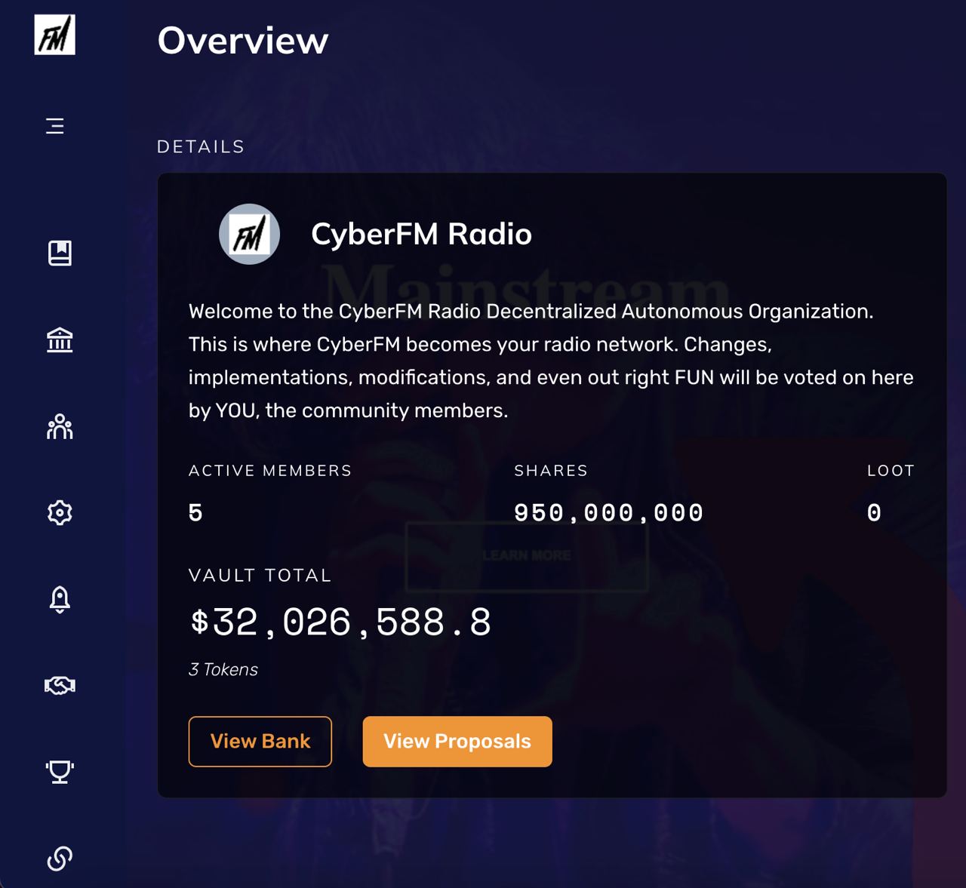This screenshot has height=888, width=966.
Task: Click the View Proposals button
Action: [457, 742]
